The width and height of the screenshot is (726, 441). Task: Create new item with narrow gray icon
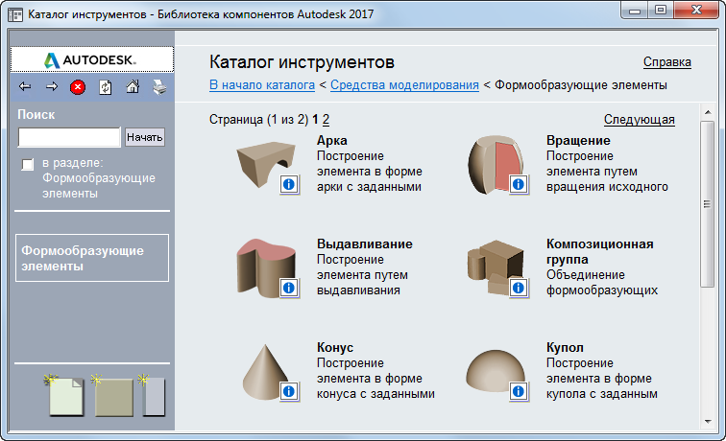tap(154, 396)
